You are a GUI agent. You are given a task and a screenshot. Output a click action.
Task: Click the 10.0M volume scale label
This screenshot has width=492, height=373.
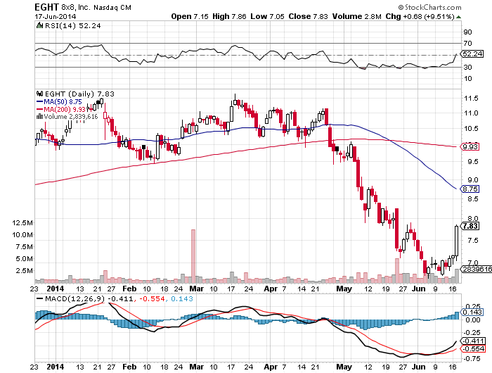[22, 235]
